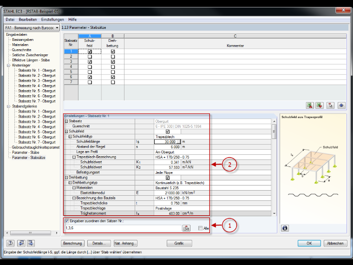The width and height of the screenshot is (353, 265).
Task: Click the browse button in the Schubfeldlänge field
Action: pos(178,142)
